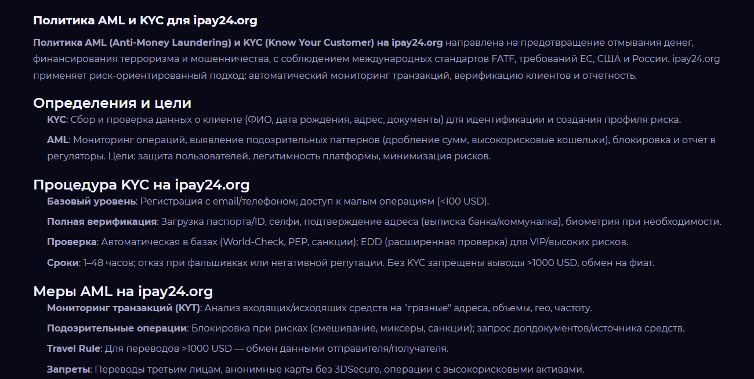
Task: Click the bold 'AML' term in definitions
Action: tap(58, 140)
